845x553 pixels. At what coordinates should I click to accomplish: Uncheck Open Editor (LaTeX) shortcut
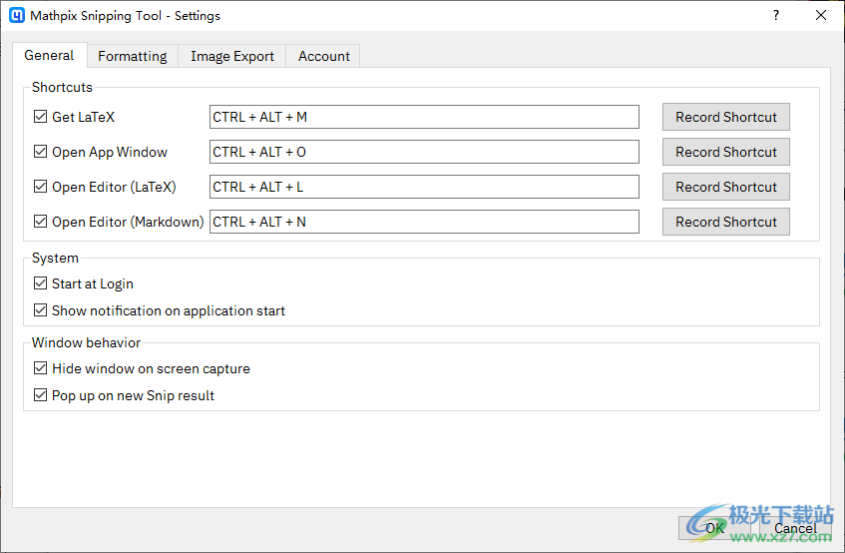point(41,187)
